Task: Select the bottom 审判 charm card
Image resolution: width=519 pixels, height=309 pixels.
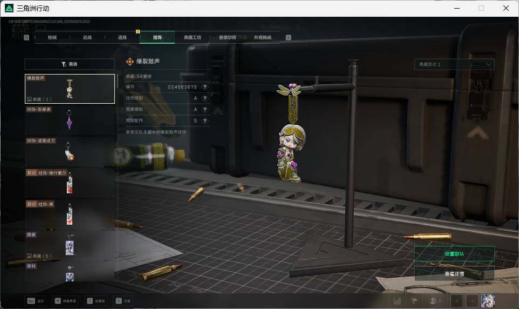Action: (x=70, y=272)
